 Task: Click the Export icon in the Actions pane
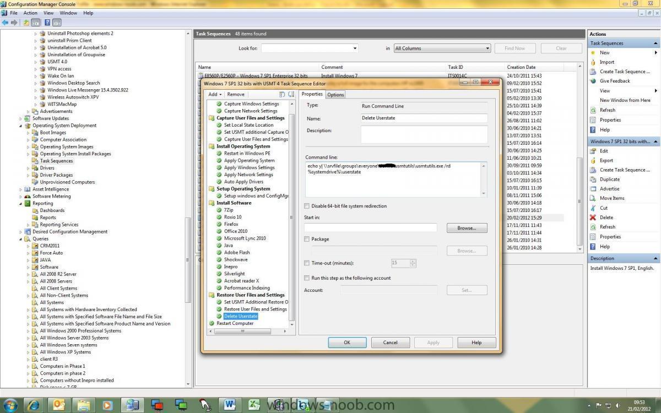(x=593, y=160)
